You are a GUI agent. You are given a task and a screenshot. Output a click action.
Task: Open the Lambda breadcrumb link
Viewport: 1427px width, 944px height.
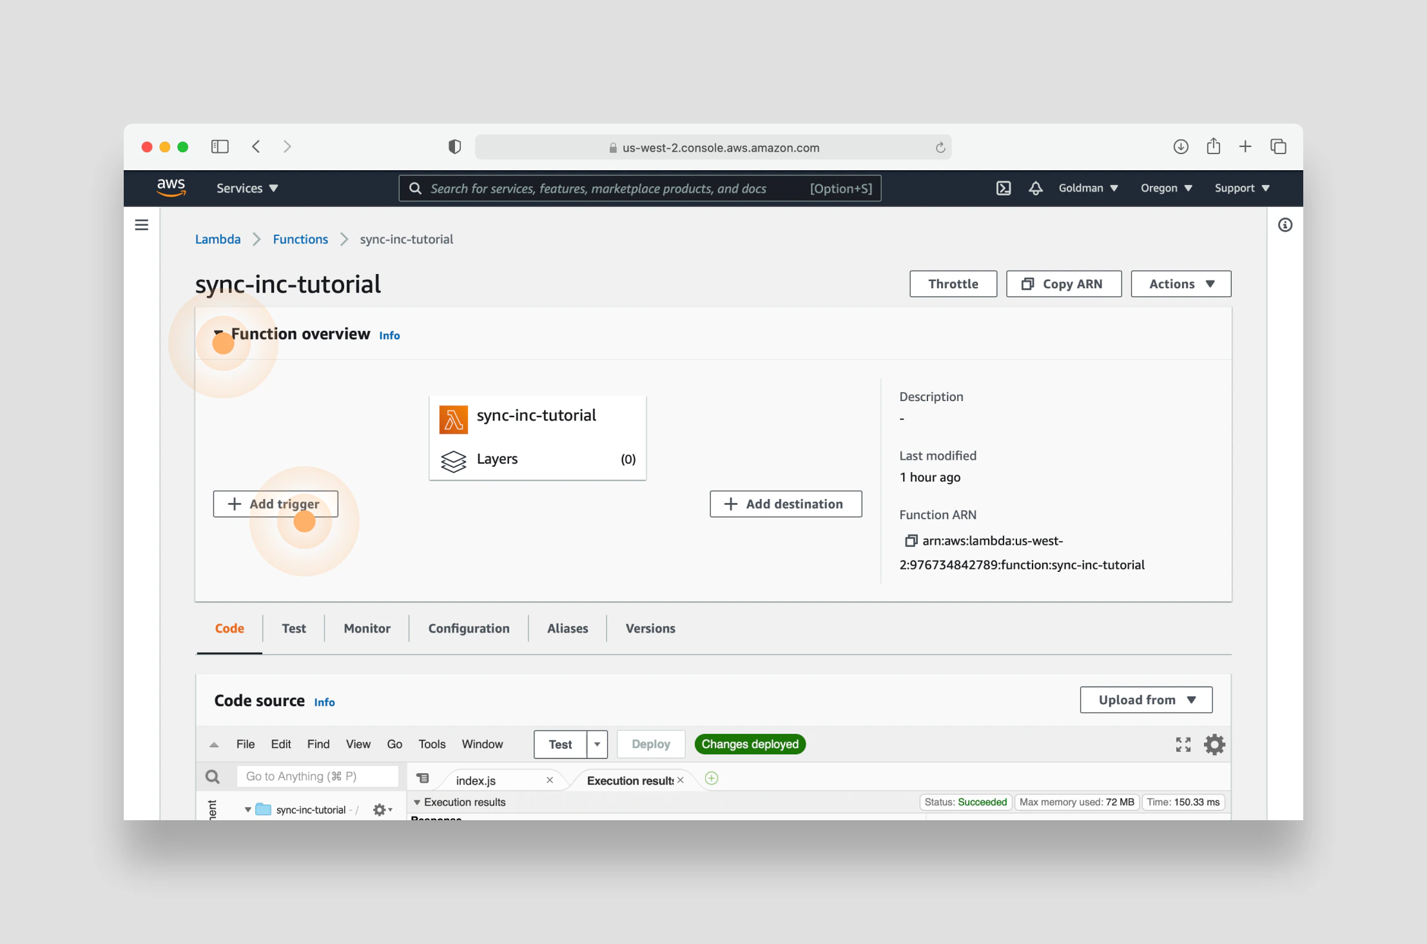[x=218, y=239]
